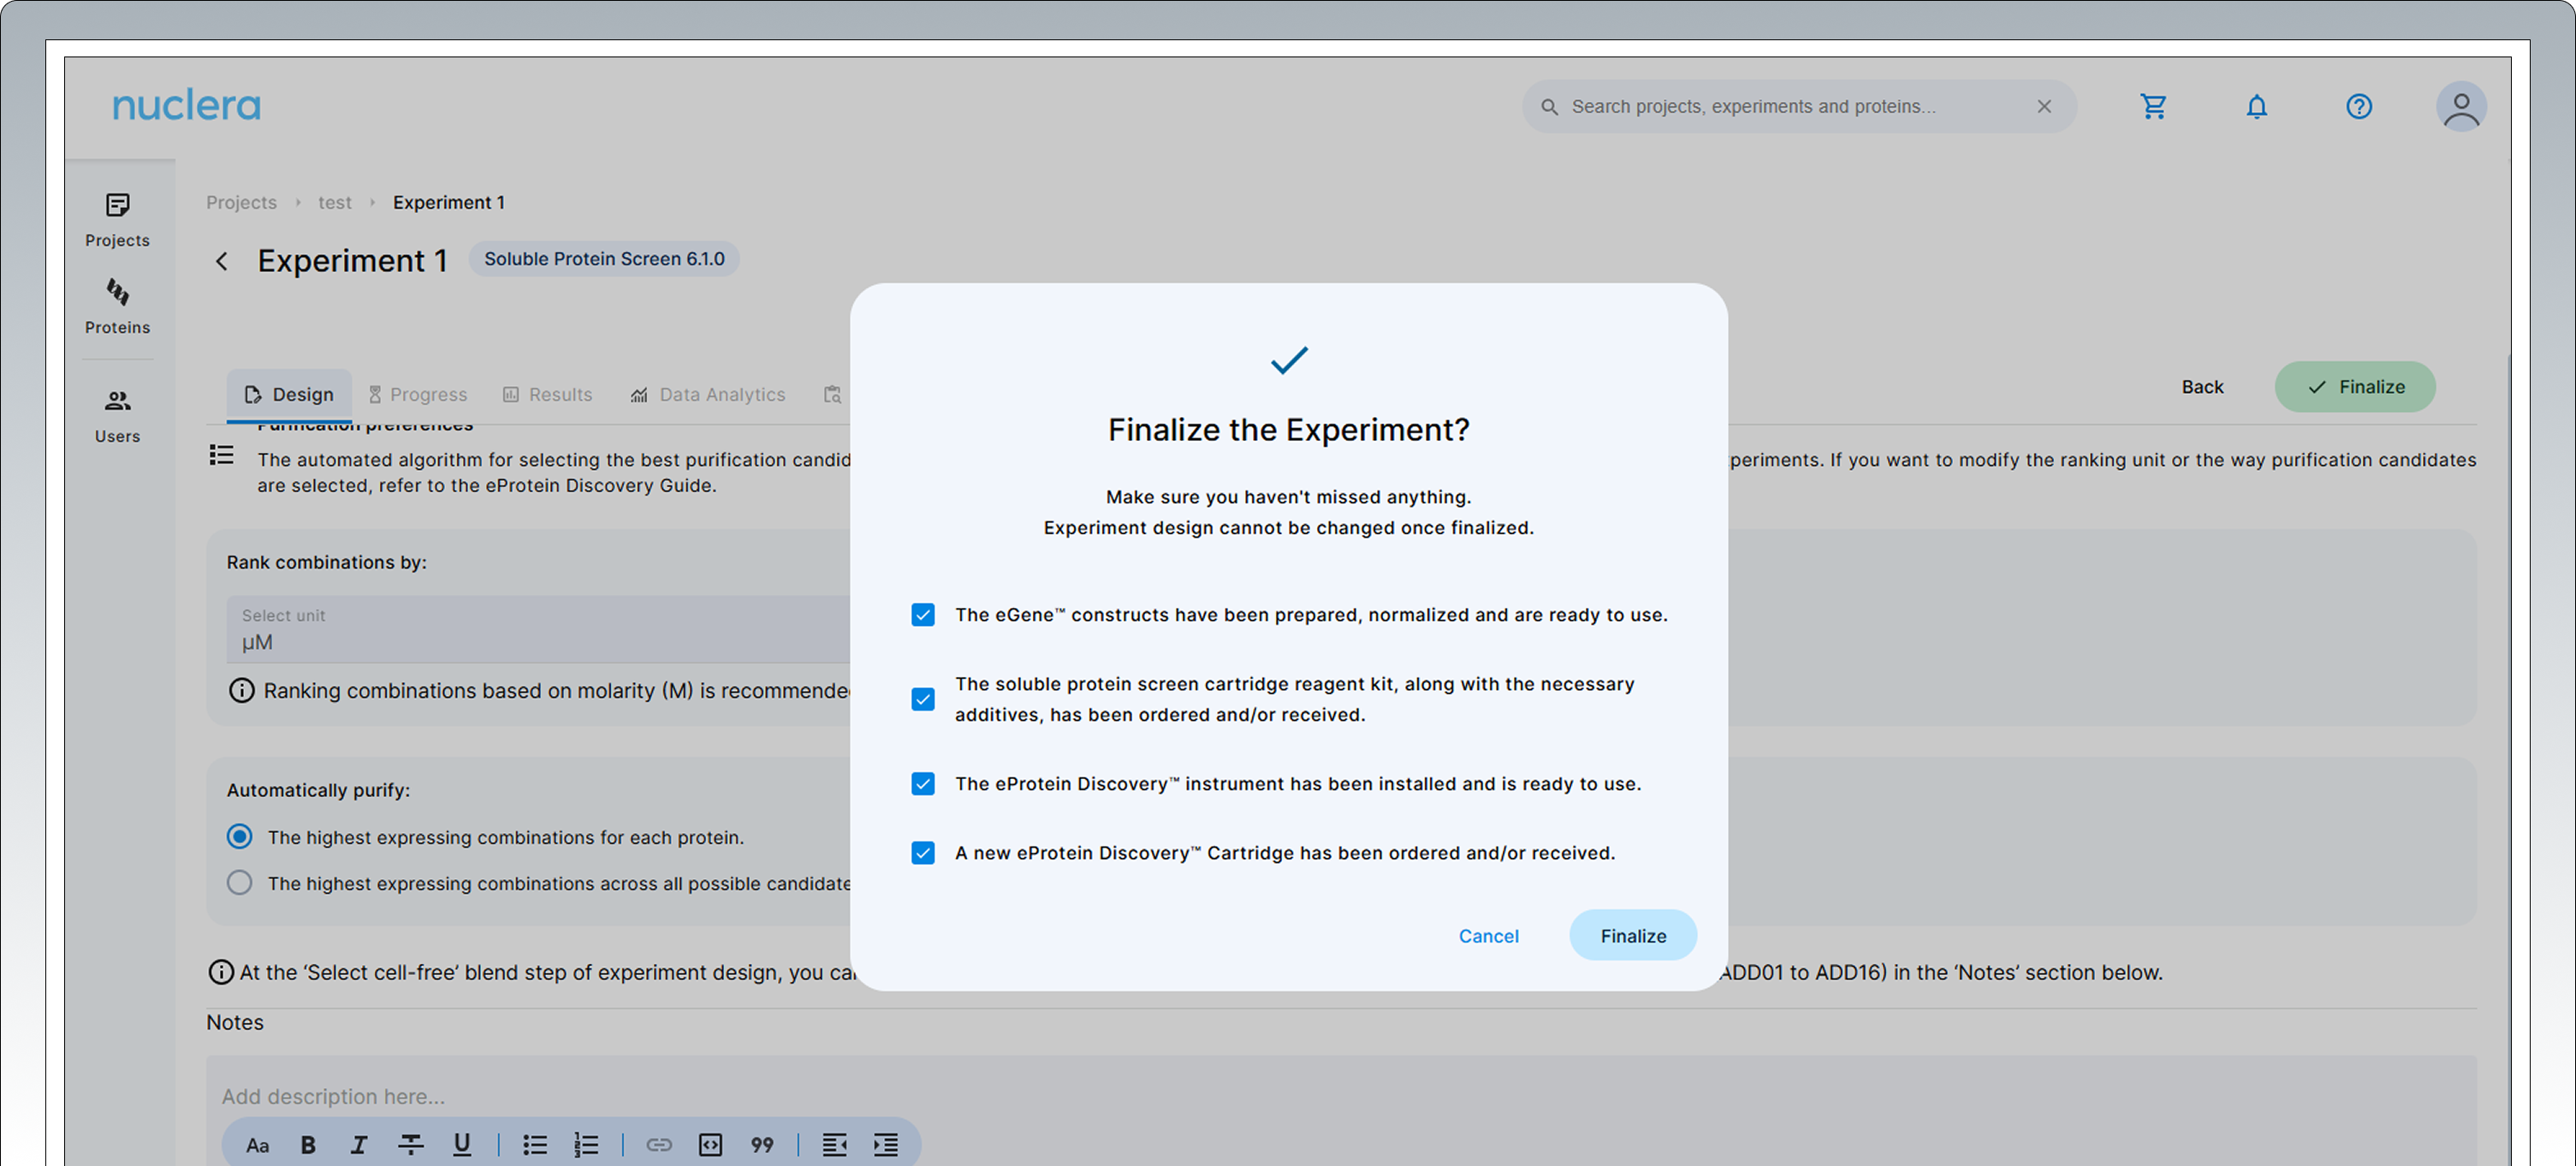Uncheck the eGene constructs prepared checkbox

(922, 614)
